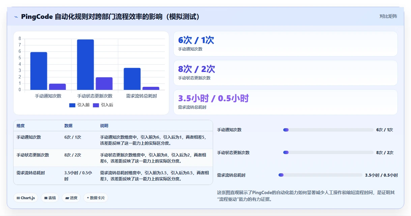Click the 引入后 bar for 手动状态更新次数

pos(104,83)
